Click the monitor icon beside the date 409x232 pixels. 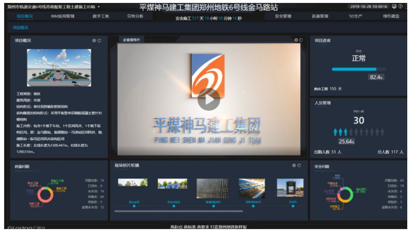[x=394, y=7]
